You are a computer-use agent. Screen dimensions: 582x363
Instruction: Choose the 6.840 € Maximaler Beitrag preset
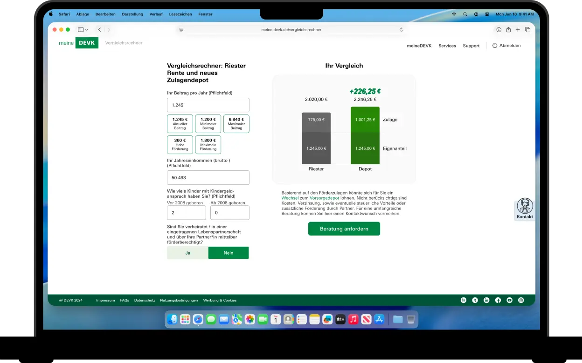pos(236,124)
